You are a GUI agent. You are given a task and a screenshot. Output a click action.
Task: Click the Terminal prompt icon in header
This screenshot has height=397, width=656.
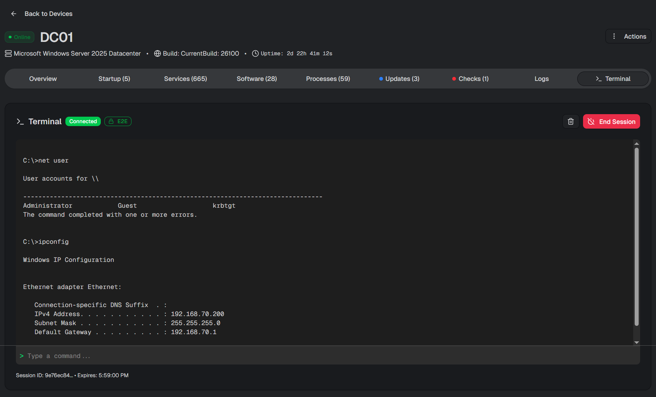tap(20, 122)
